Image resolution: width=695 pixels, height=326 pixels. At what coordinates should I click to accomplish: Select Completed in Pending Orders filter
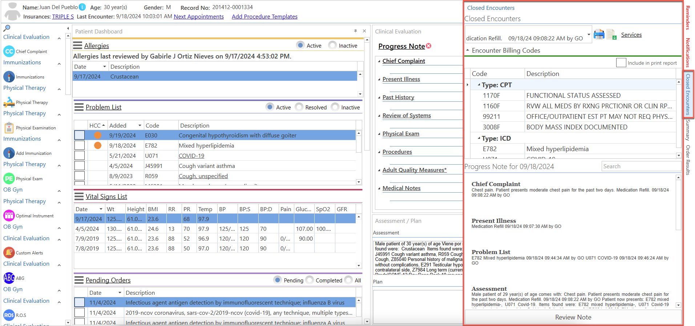point(310,280)
